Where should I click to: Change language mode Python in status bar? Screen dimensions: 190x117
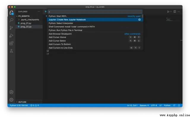(167, 105)
